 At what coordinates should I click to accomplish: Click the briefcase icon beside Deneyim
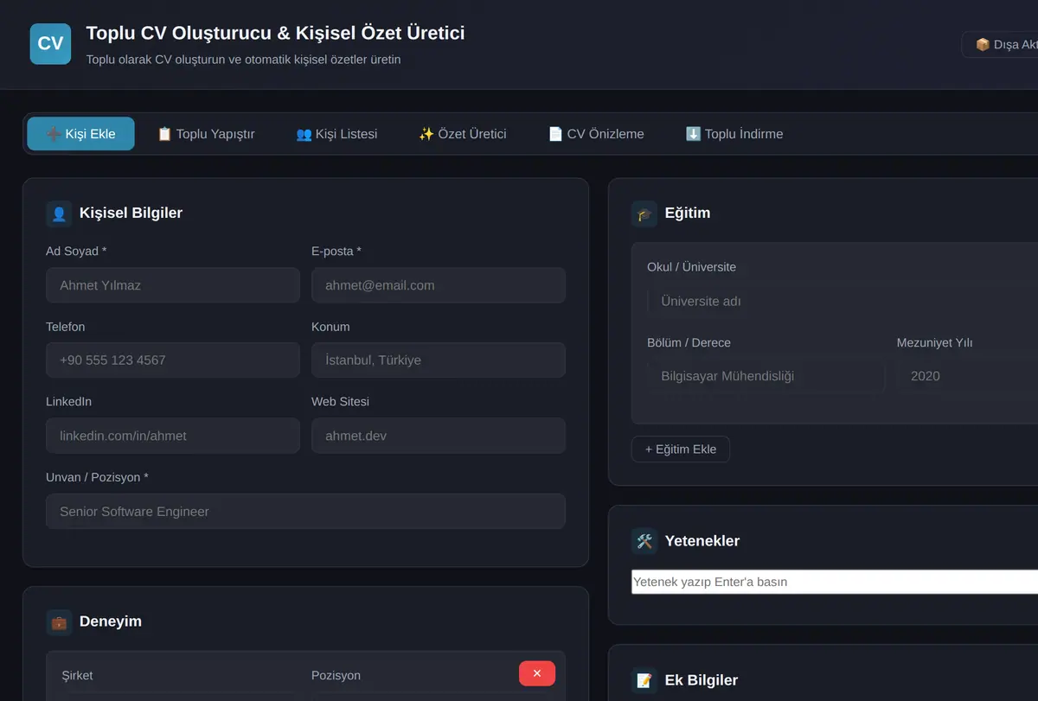point(59,621)
